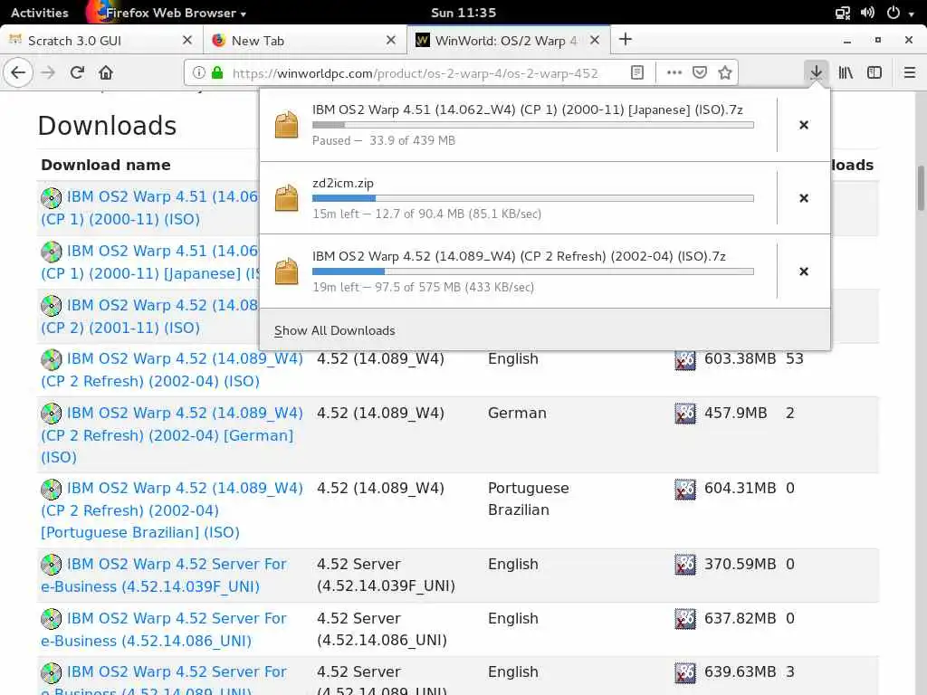Click the disc icon beside German ISO link

click(x=52, y=414)
